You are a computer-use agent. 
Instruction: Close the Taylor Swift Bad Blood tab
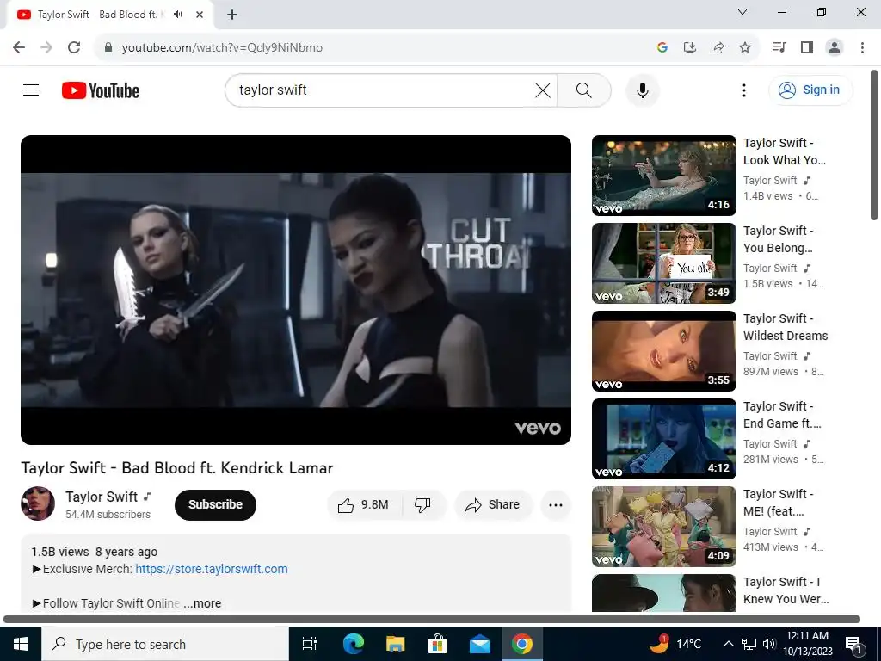click(200, 15)
